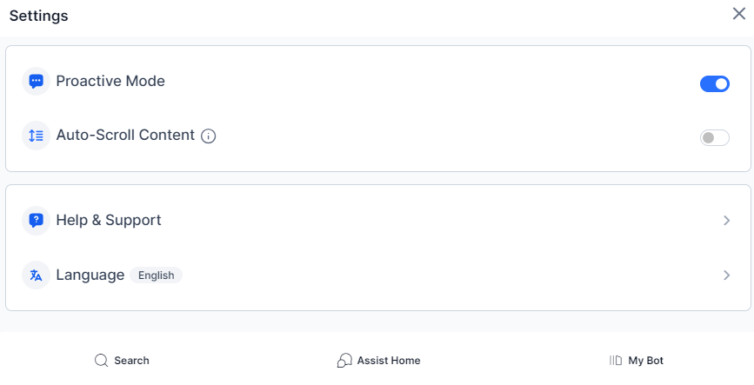Click the Assist Home chat icon

344,361
